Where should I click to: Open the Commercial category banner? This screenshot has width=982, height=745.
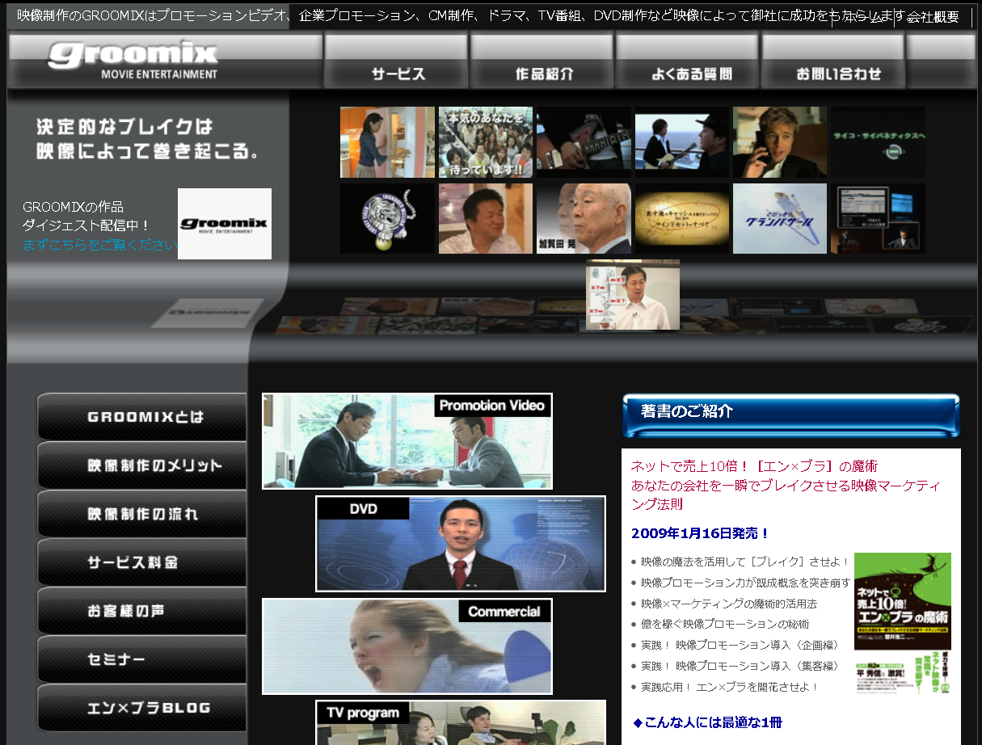tap(407, 646)
